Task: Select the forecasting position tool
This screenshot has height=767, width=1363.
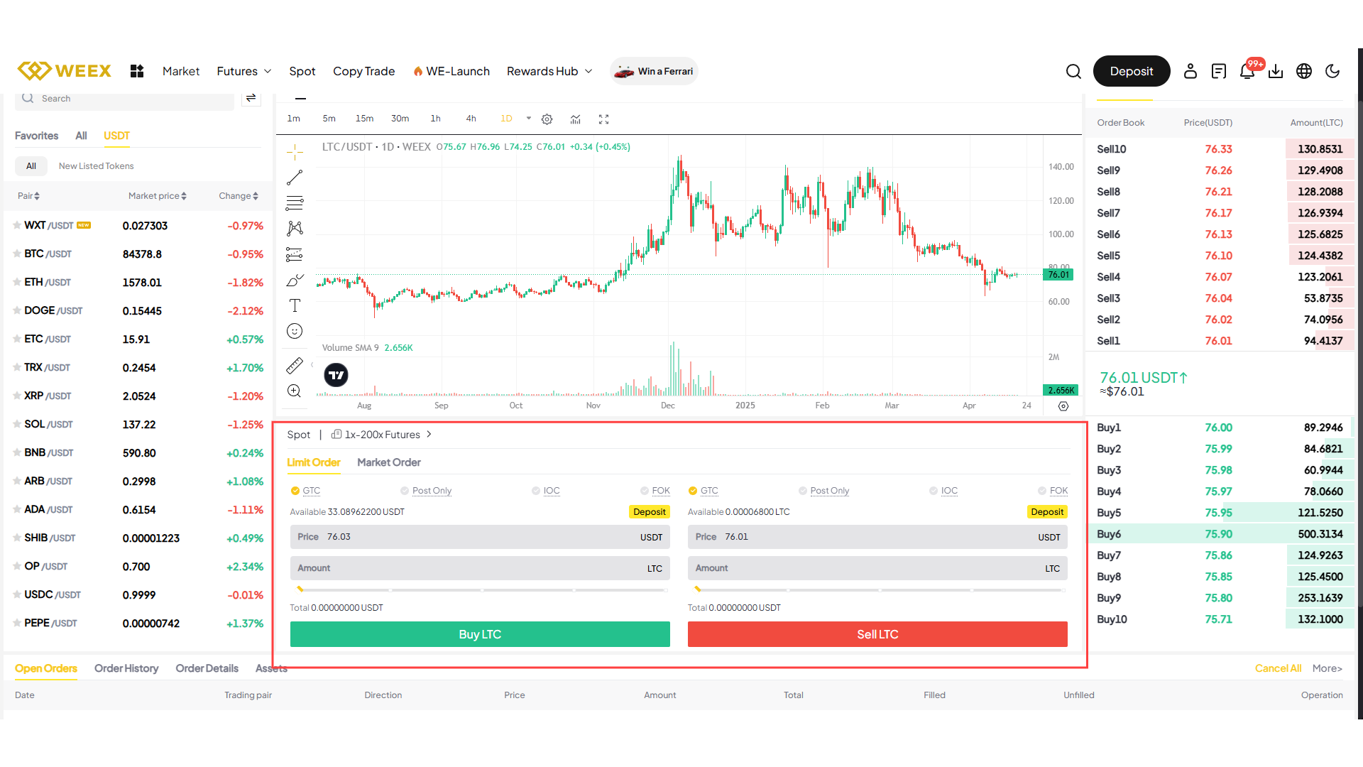Action: [x=295, y=254]
